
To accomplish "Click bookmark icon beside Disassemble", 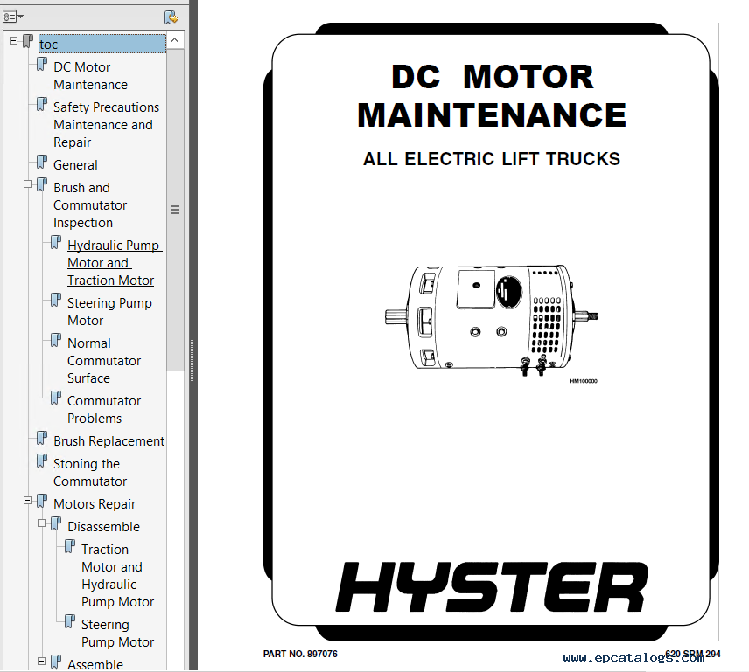I will [x=56, y=523].
